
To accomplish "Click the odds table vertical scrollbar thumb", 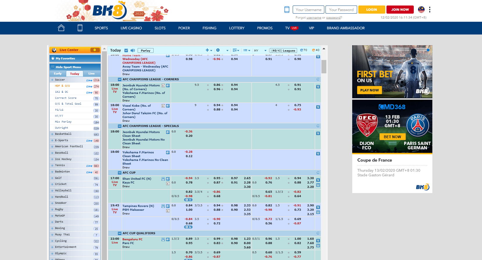I will 324,67.
